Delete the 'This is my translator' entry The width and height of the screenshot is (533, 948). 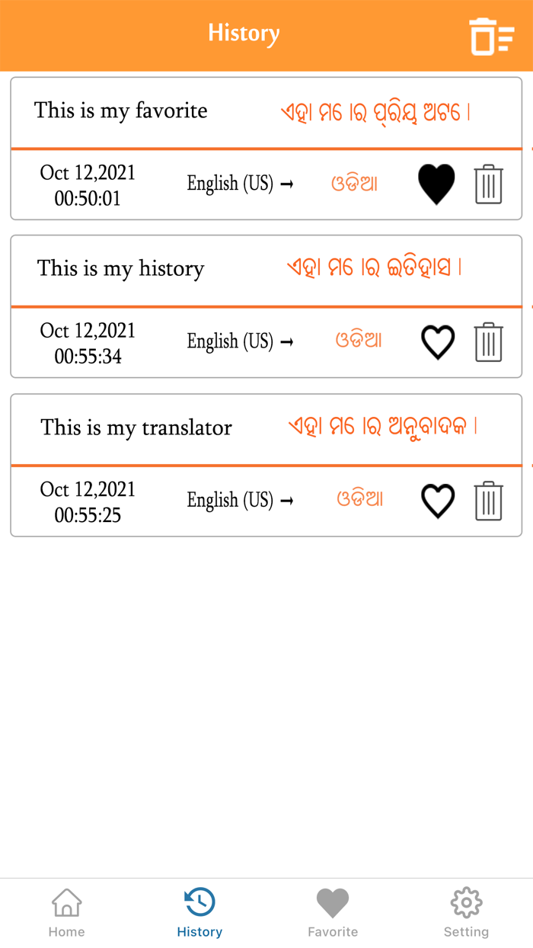tap(488, 501)
